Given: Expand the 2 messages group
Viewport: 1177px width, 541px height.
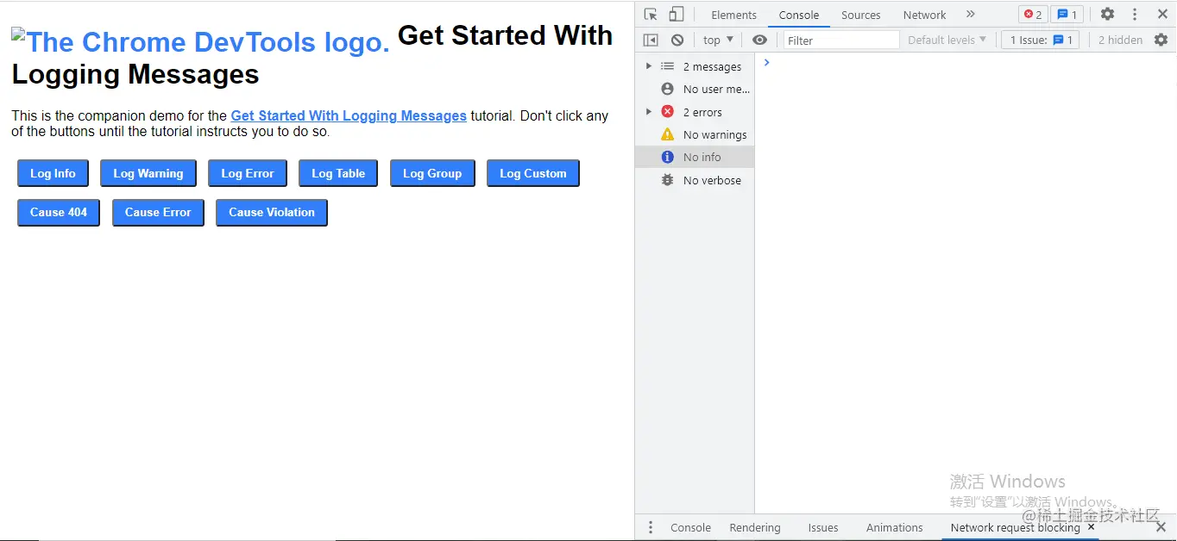Looking at the screenshot, I should click(649, 66).
